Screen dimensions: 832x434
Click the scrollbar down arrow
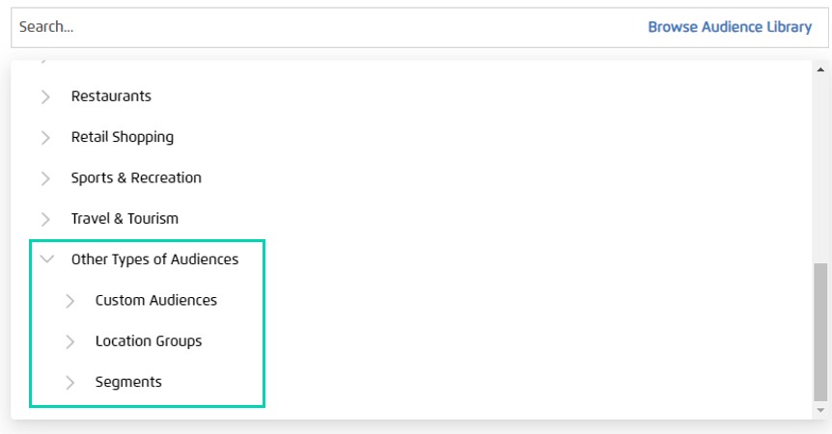[820, 410]
